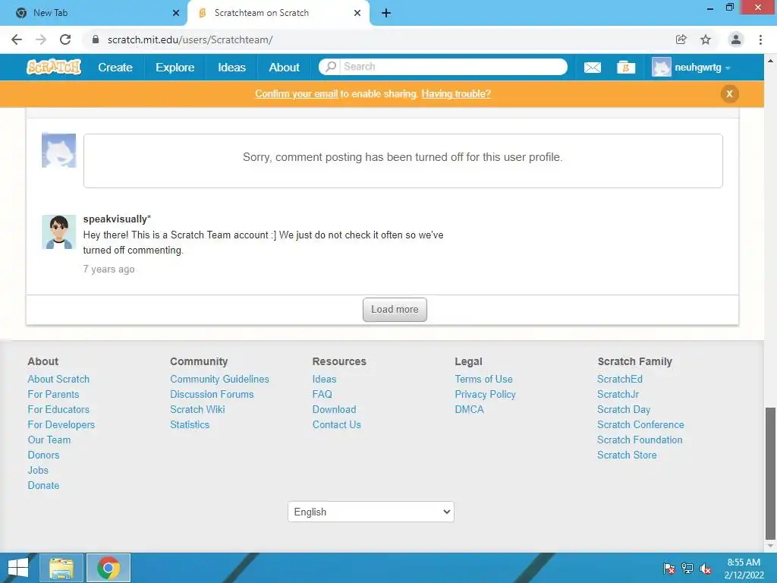Click the muted volume tray icon
This screenshot has height=583, width=777.
pyautogui.click(x=706, y=569)
